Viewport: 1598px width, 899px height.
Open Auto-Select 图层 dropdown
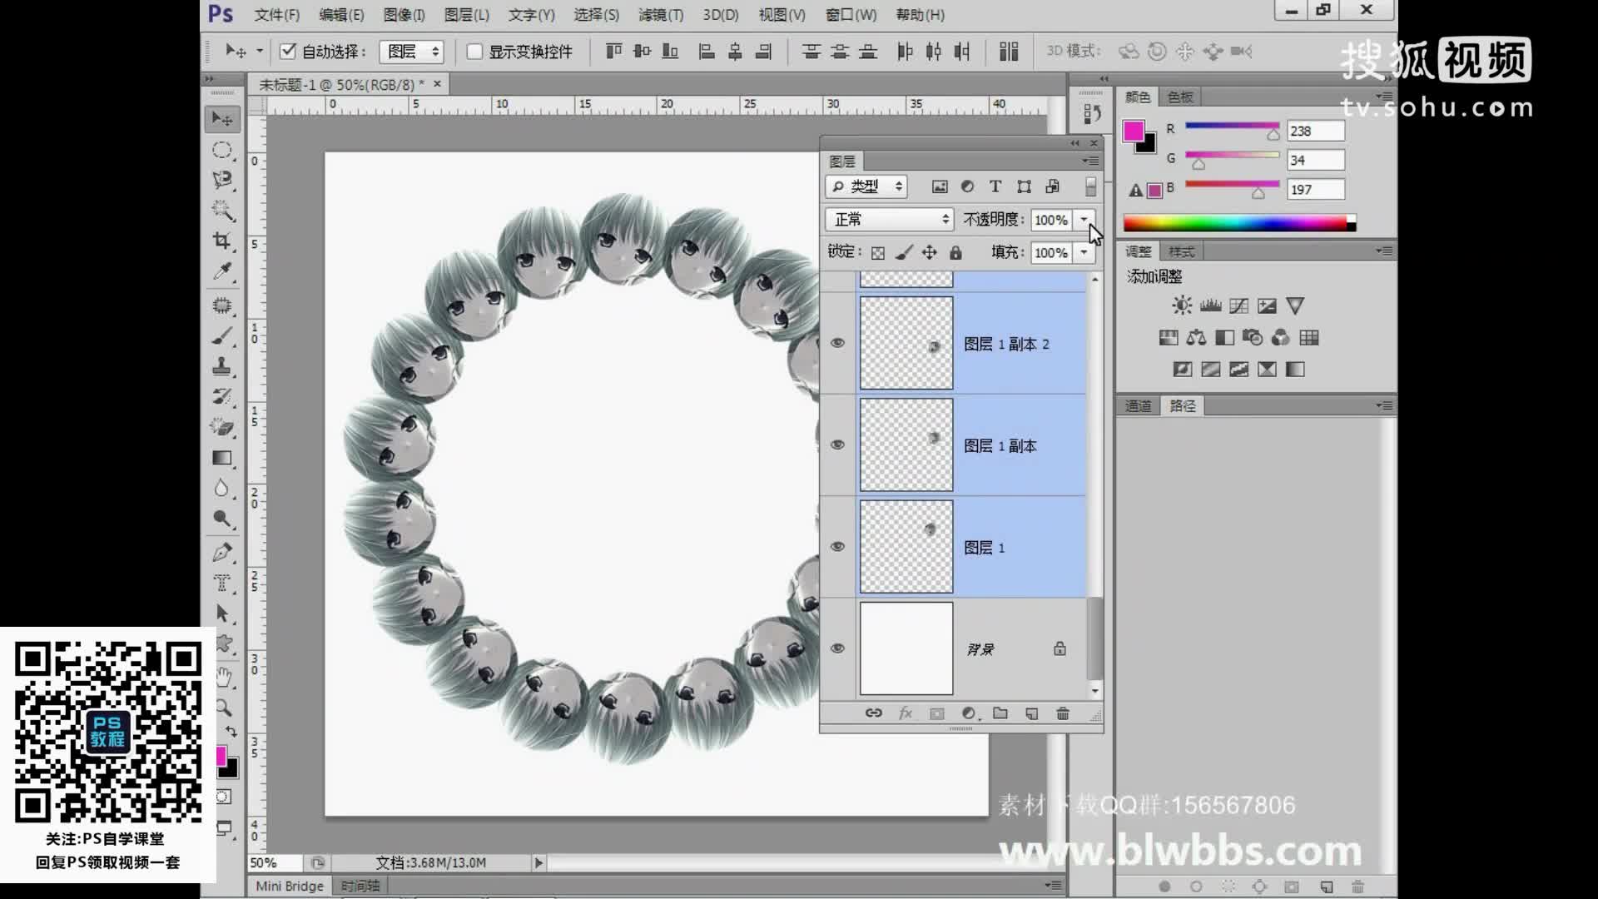411,52
